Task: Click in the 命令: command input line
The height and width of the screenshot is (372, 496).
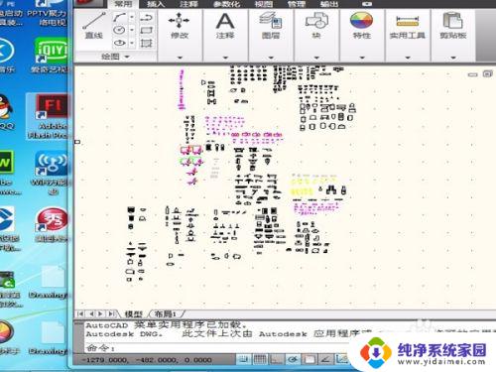Action: (217, 348)
